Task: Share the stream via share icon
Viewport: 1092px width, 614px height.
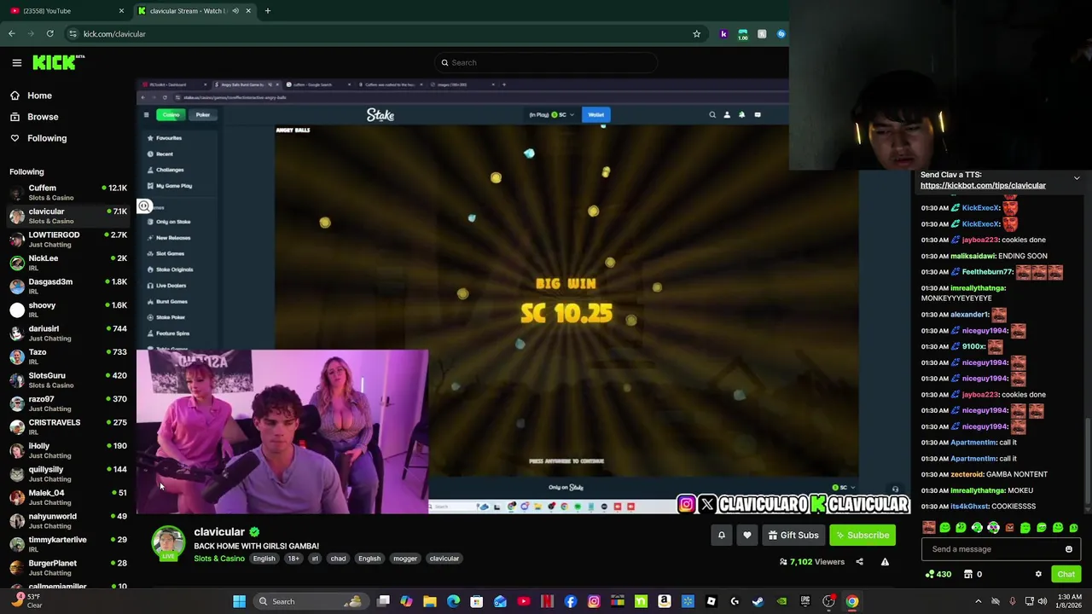Action: click(859, 562)
